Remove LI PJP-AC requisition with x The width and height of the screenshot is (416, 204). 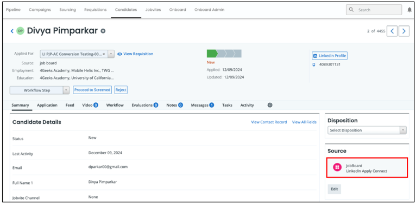coord(104,54)
